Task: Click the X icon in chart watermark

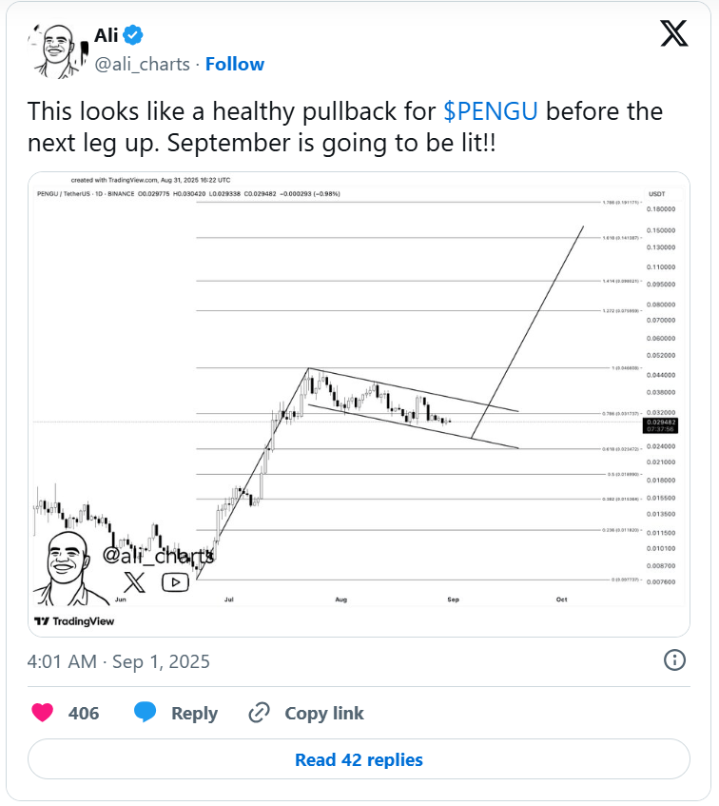Action: click(134, 582)
